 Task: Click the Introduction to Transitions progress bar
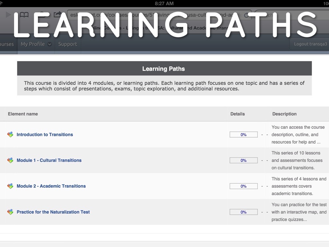[x=243, y=135]
